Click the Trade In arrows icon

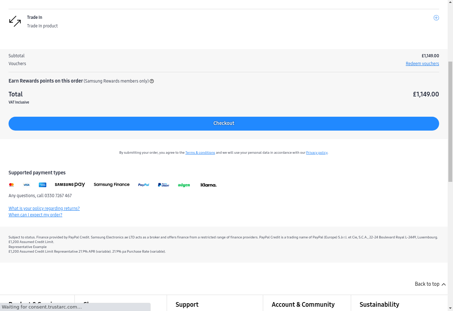pos(15,21)
